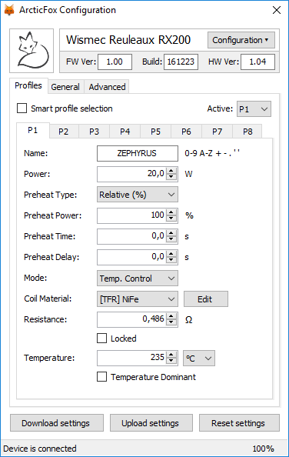Screen dimensions: 289x457
Task: Decrease Preheat Power with down arrow
Action: click(x=171, y=218)
